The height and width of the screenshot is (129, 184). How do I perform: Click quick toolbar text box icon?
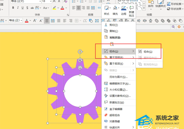(x=97, y=21)
